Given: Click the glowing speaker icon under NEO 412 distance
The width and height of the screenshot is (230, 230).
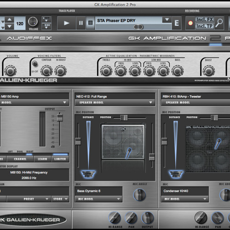Looking at the screenshot, I should [88, 174].
